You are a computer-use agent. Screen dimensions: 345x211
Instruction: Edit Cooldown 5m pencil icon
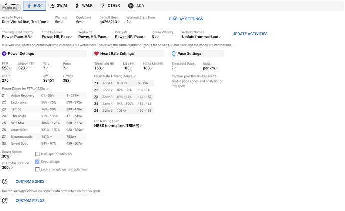tap(83, 22)
